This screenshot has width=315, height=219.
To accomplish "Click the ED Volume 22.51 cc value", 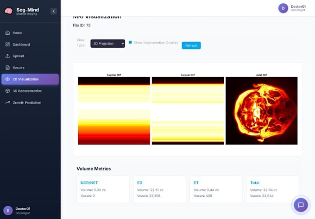I will pos(150,190).
